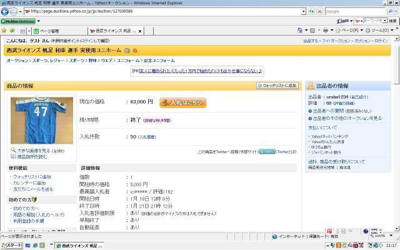Screen dimensions: 400x250
Task: Click the カレンダーに追加 link
Action: [x=29, y=183]
